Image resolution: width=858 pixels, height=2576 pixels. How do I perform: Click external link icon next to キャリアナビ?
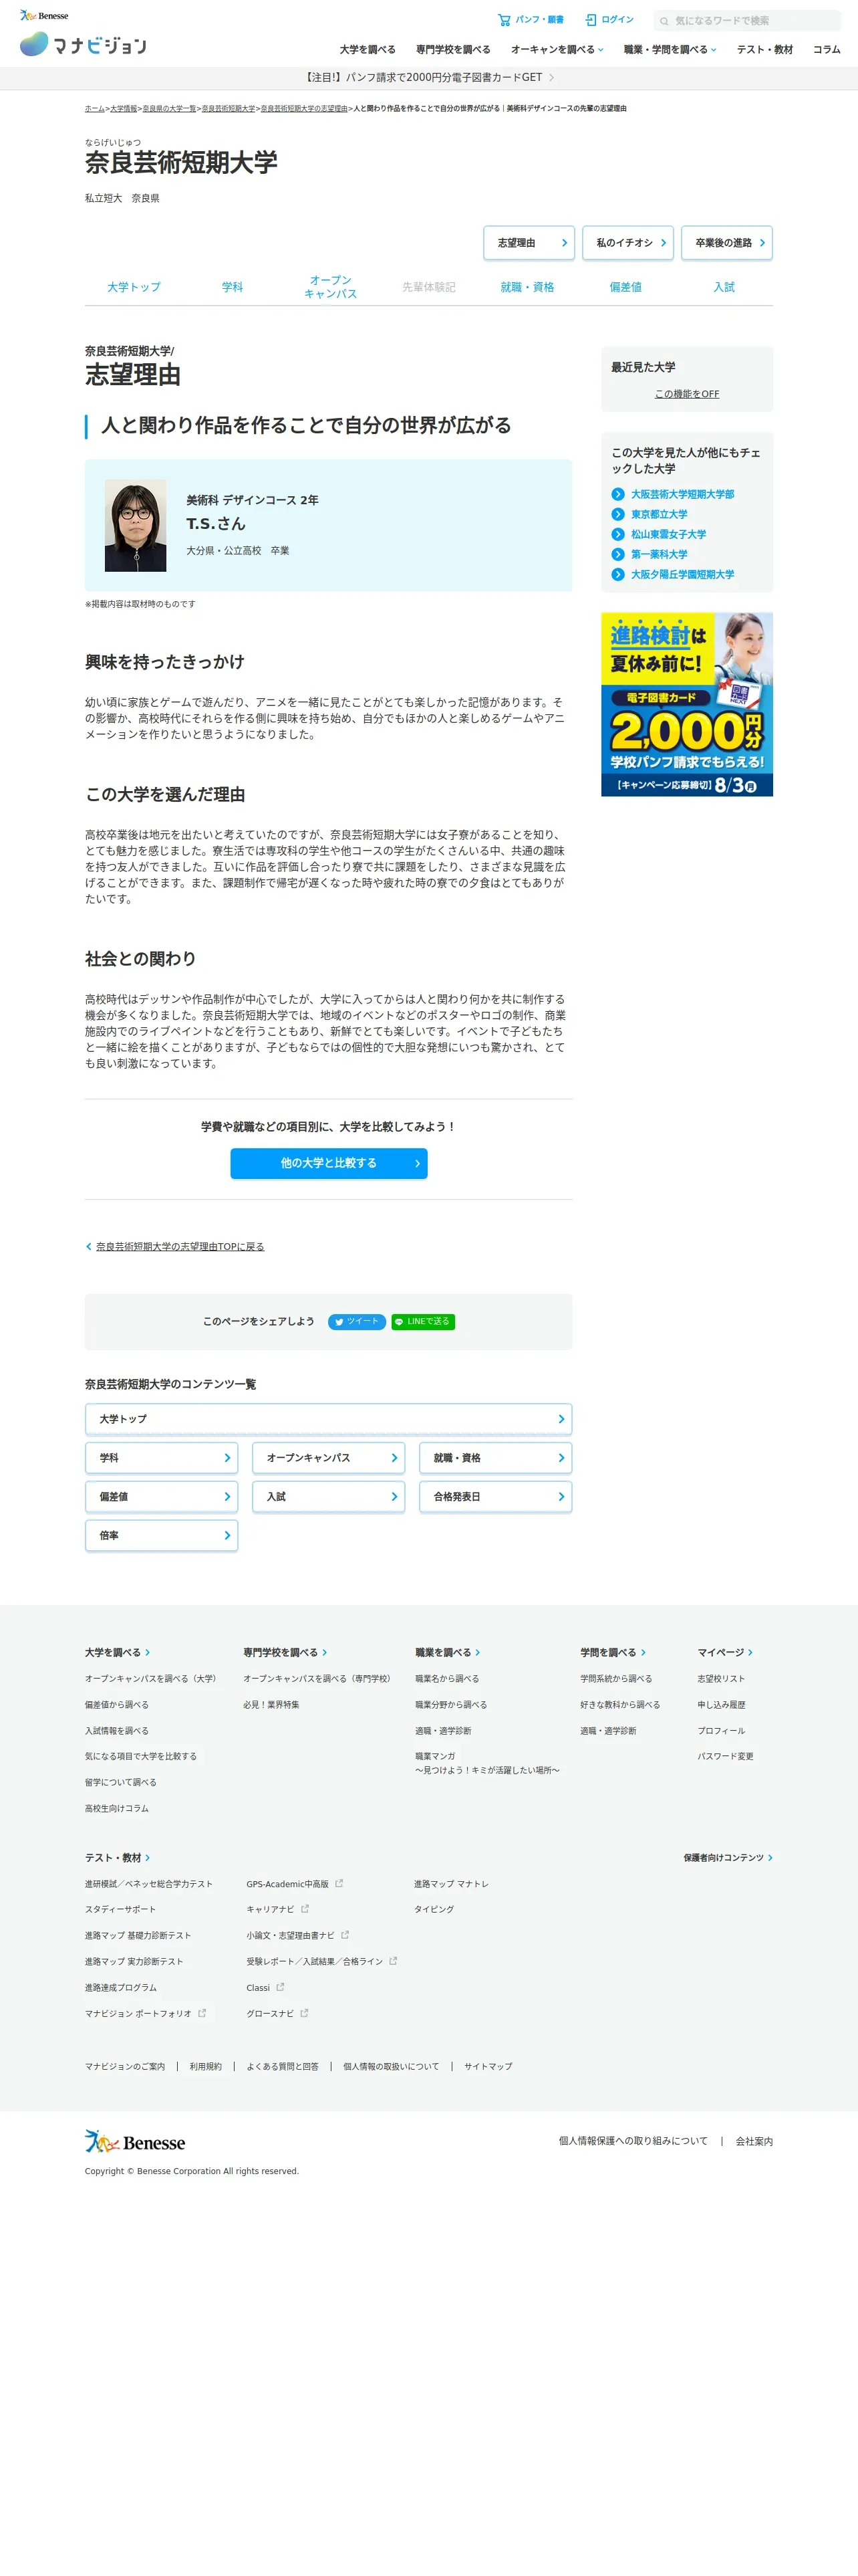pyautogui.click(x=305, y=1909)
